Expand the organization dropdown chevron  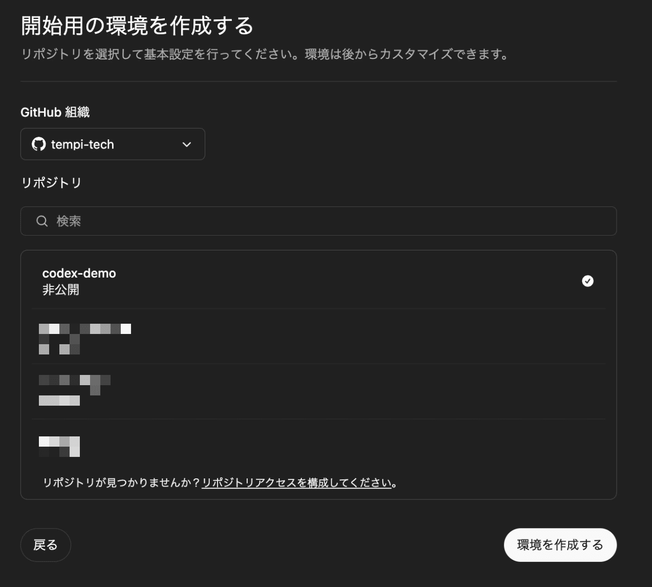(187, 144)
